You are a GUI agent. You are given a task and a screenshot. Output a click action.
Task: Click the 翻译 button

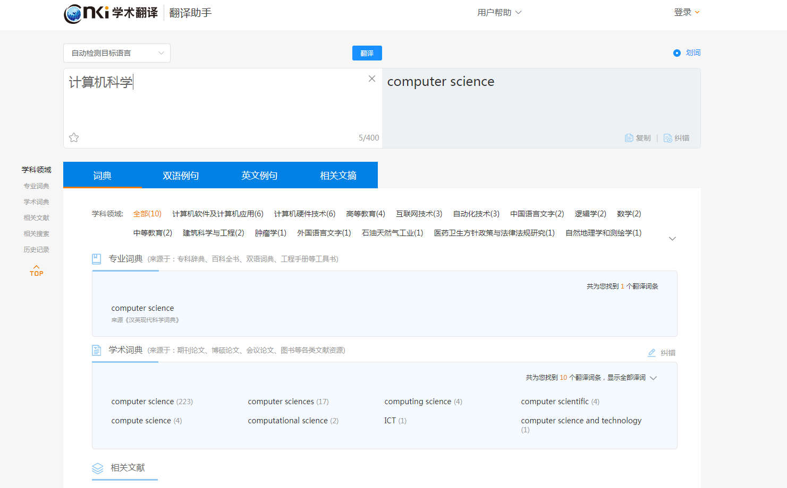[x=367, y=53]
